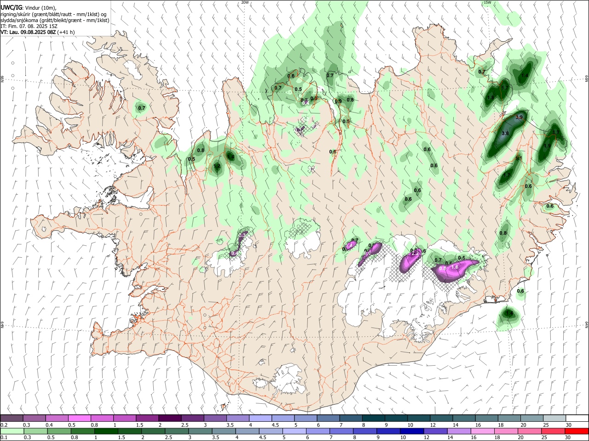Pick the darkest green swatch labeled 1 in rain legend

(x=106, y=431)
